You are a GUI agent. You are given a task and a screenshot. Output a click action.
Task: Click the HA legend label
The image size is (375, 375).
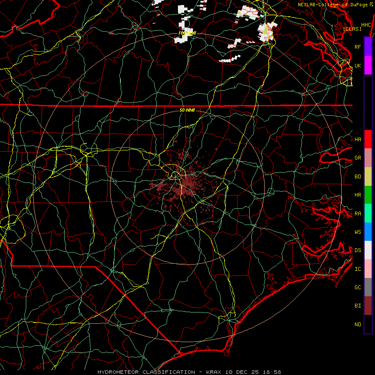357,139
